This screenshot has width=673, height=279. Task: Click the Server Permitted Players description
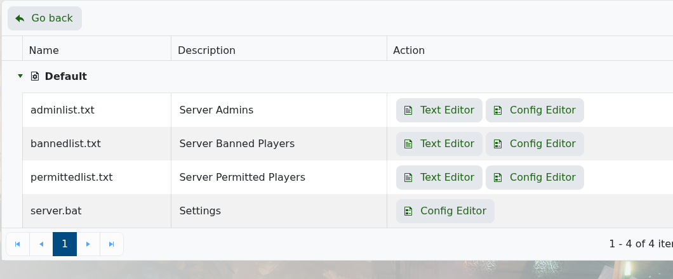click(x=242, y=178)
